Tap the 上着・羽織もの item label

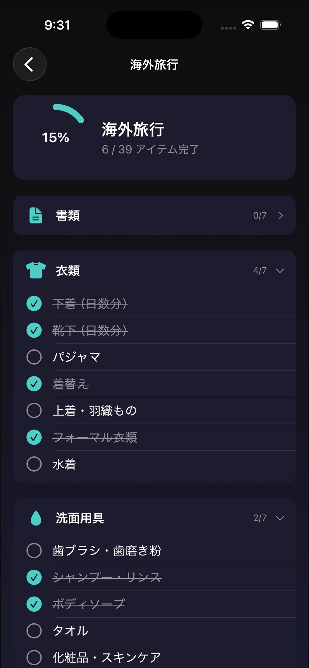[x=95, y=410]
